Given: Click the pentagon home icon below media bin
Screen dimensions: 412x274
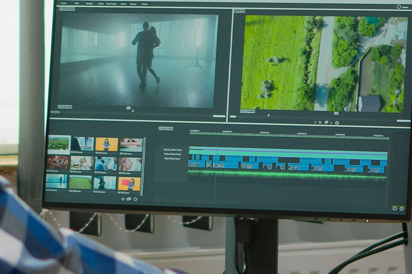Looking at the screenshot, I should [x=136, y=199].
